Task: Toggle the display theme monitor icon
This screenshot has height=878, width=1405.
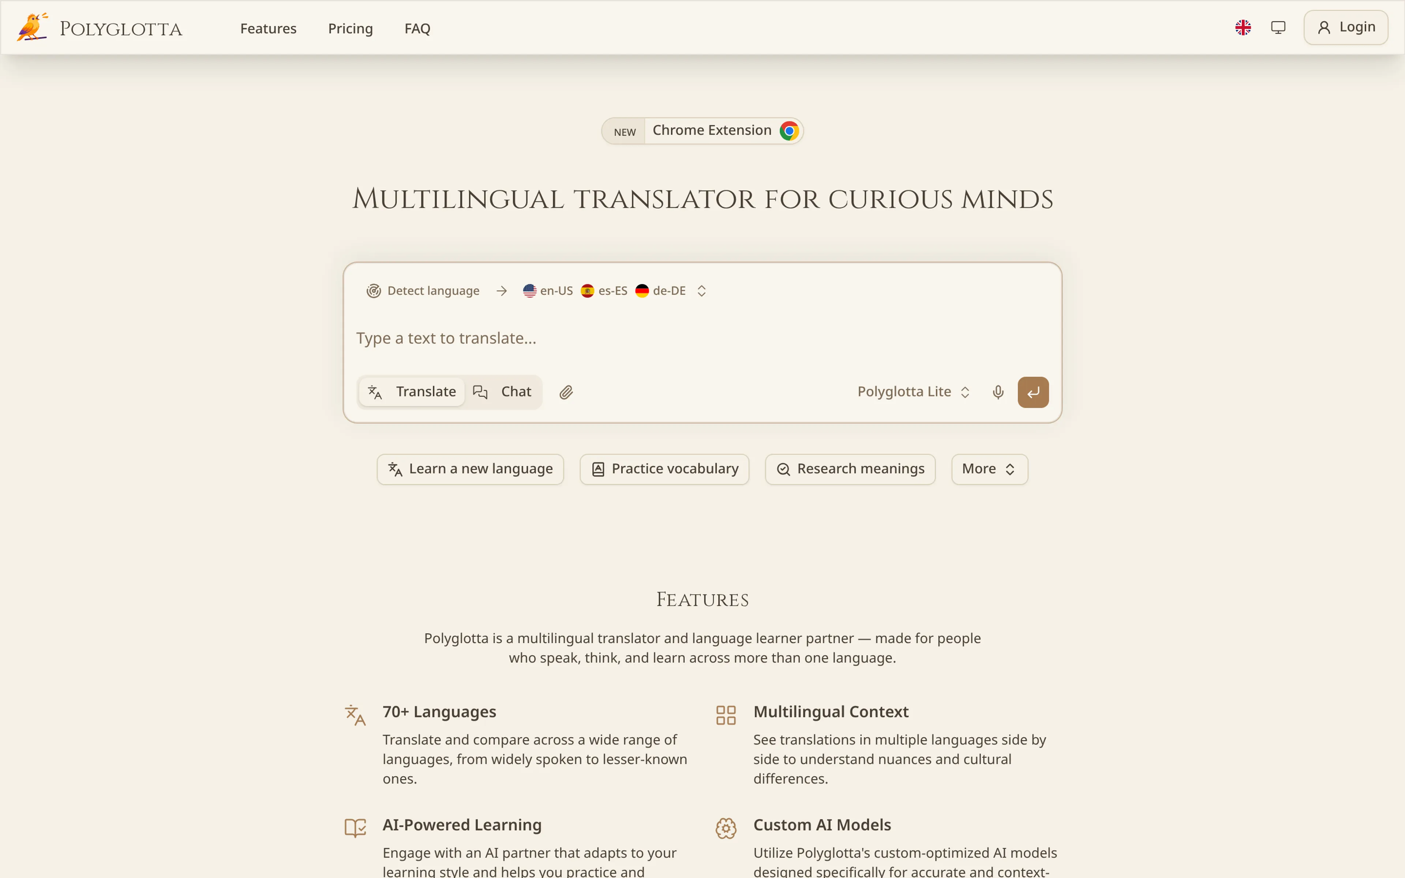Action: click(x=1278, y=27)
